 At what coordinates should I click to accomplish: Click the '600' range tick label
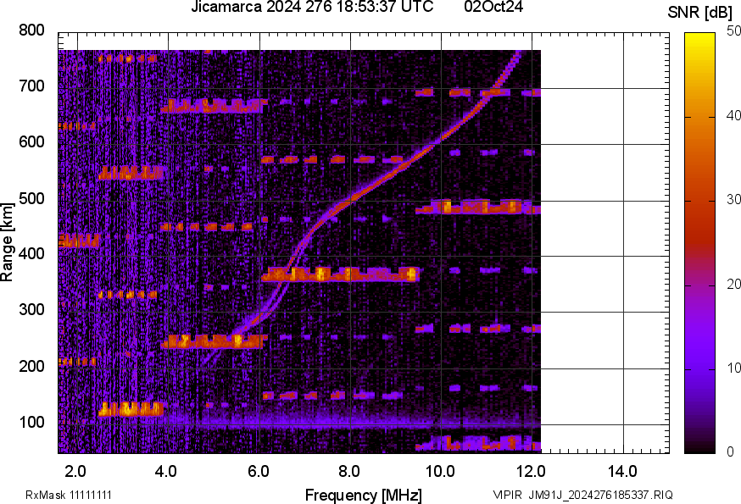click(31, 141)
